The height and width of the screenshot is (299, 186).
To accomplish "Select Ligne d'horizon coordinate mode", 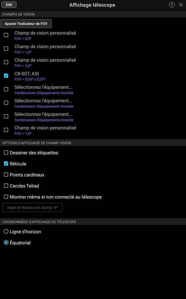I will [x=6, y=231].
